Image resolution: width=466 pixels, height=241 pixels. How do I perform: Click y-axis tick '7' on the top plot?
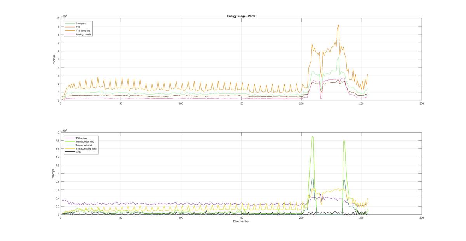pos(59,43)
